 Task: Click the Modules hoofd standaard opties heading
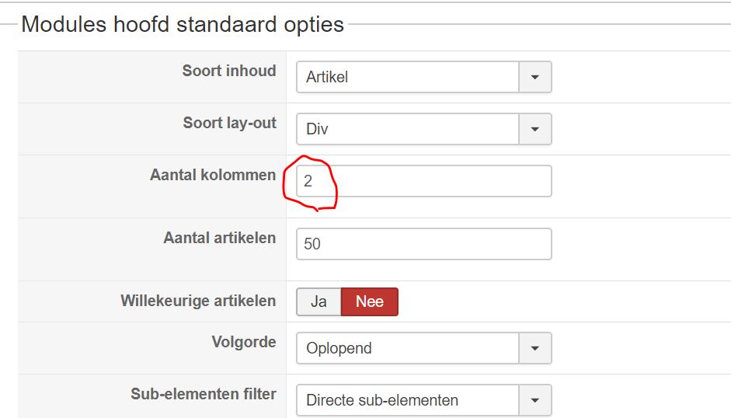[183, 24]
